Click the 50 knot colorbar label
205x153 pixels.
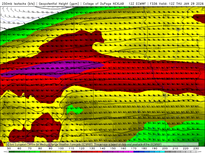9,148
